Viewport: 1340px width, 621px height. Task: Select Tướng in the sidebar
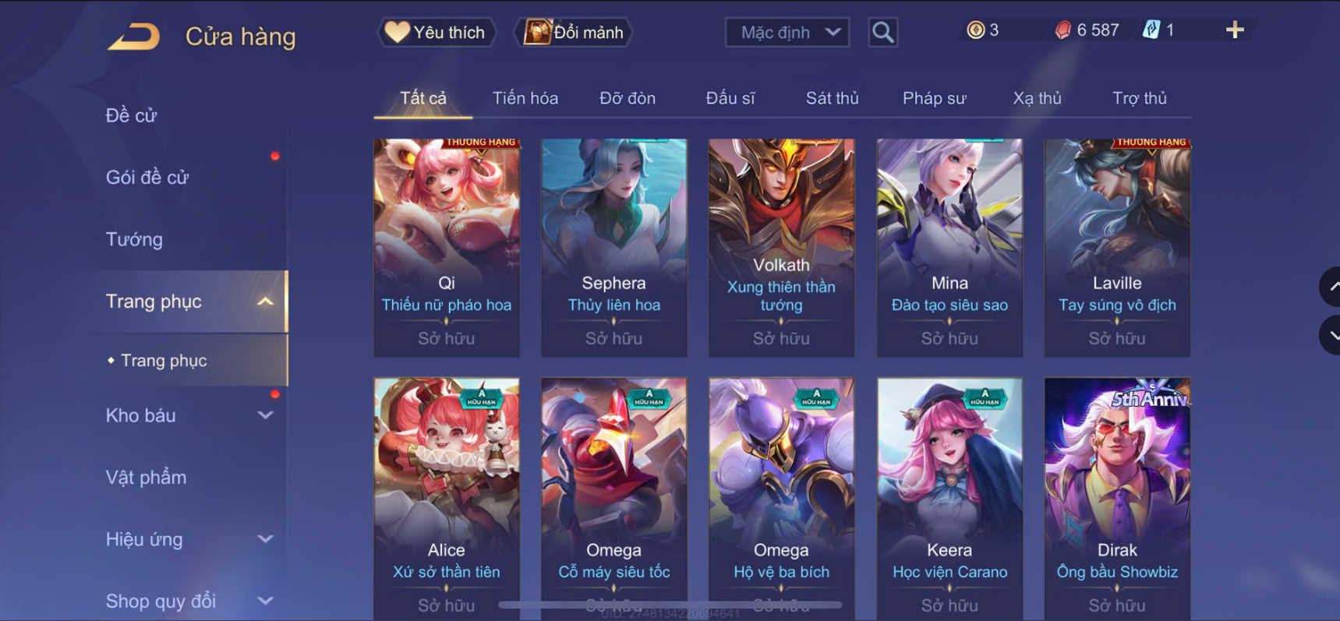tap(134, 239)
